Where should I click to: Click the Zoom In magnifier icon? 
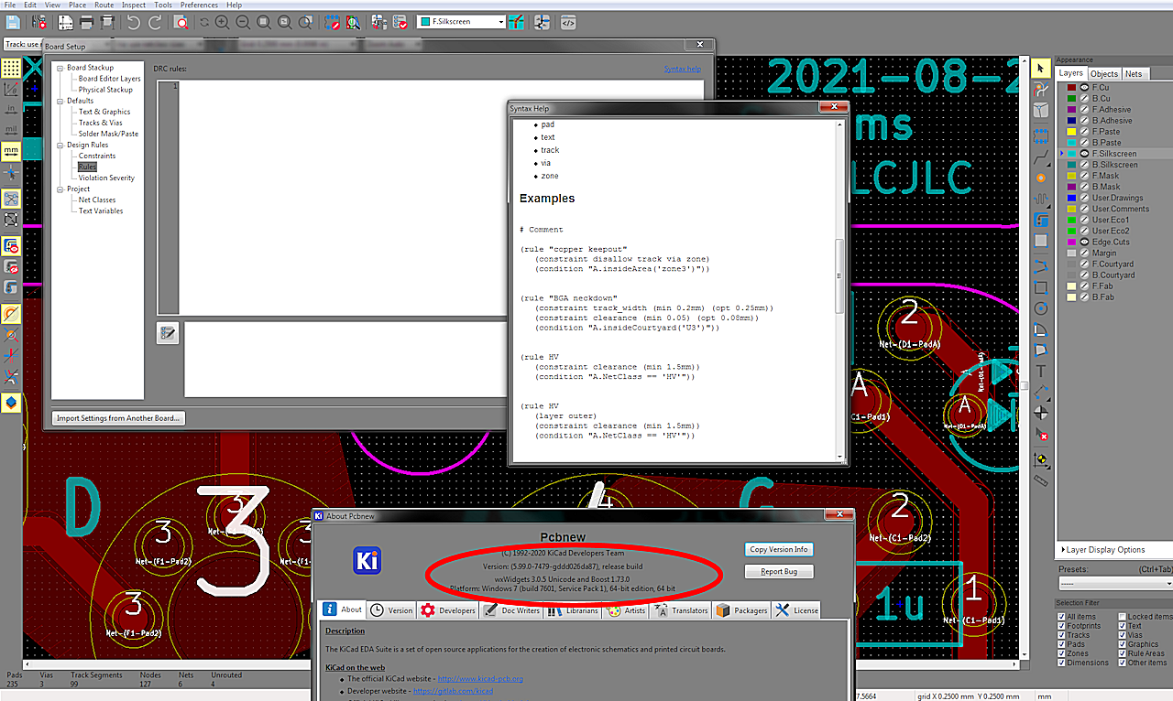[x=222, y=21]
